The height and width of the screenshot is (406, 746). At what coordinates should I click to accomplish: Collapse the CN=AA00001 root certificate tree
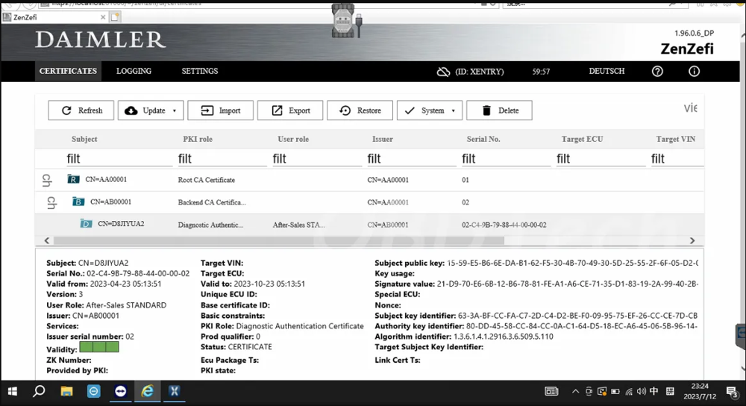pyautogui.click(x=47, y=180)
